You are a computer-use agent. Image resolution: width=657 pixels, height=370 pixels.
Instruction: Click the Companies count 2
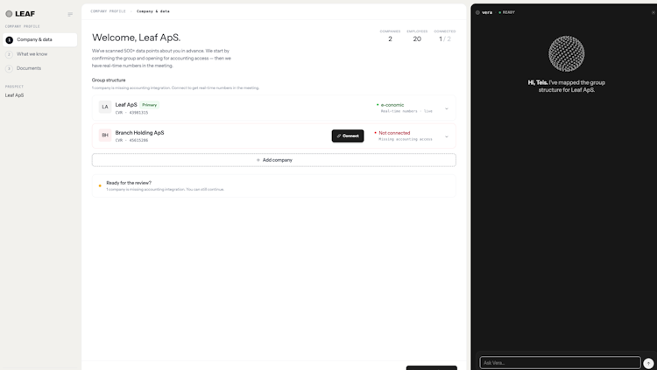pyautogui.click(x=390, y=39)
